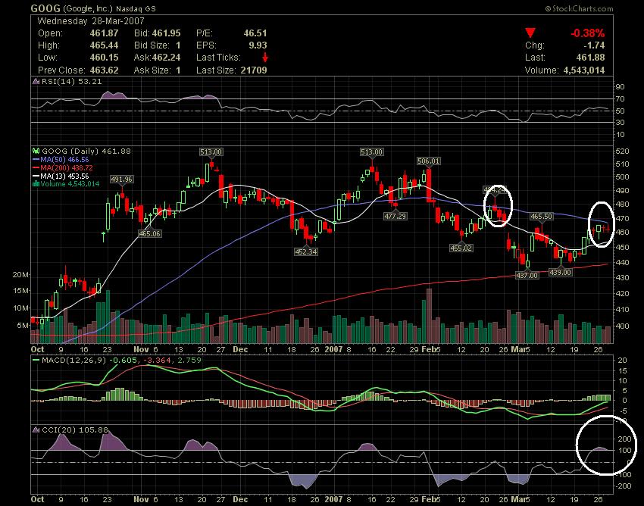Click the green MACD legend line marker
The width and height of the screenshot is (644, 506).
(36, 361)
